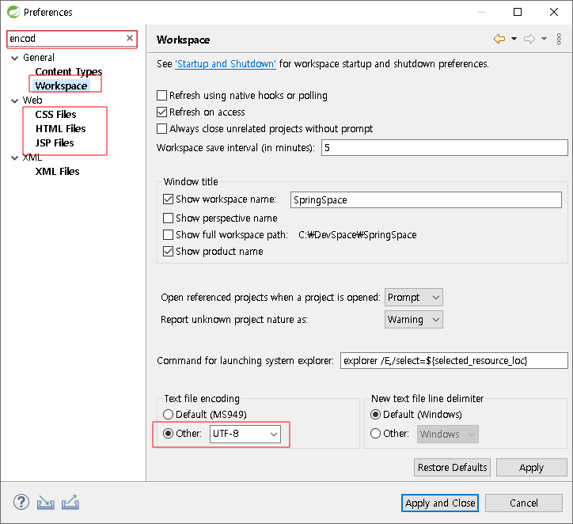Click the Spring leaf icon in the title bar
573x524 pixels.
pyautogui.click(x=13, y=12)
